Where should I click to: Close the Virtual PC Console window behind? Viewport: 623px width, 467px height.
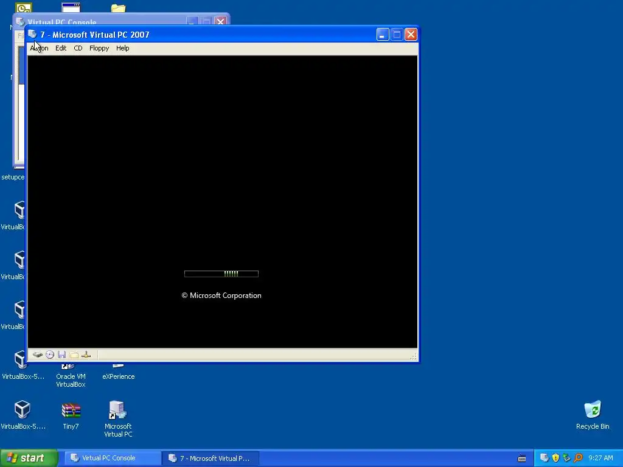(220, 21)
